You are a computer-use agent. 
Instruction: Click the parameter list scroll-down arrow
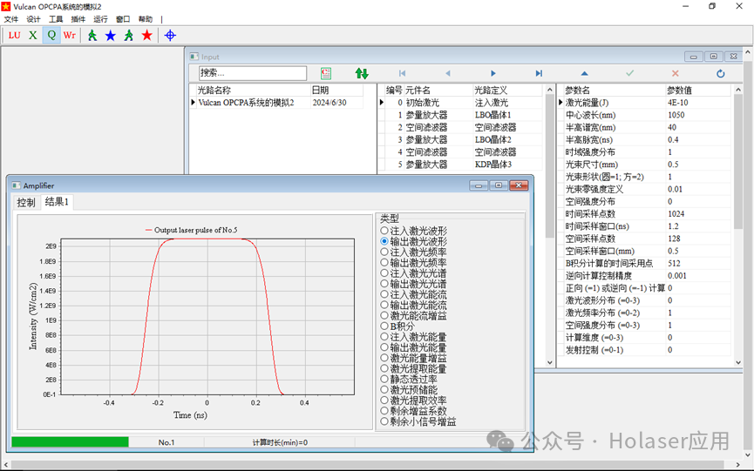point(738,362)
